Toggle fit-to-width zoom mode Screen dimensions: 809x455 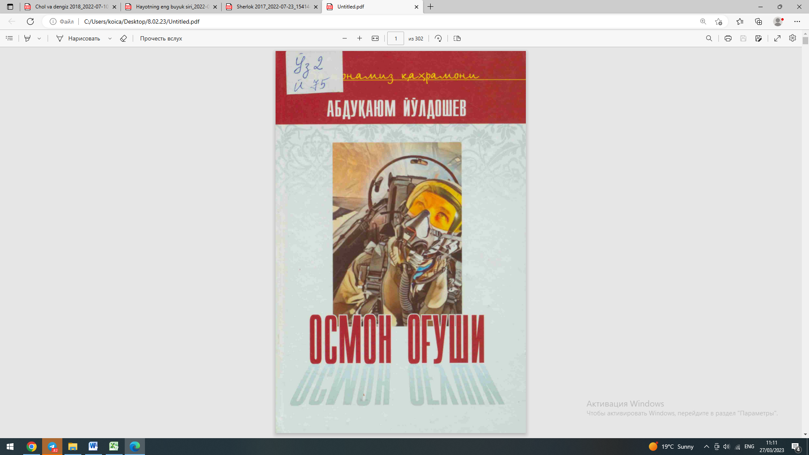pos(375,38)
